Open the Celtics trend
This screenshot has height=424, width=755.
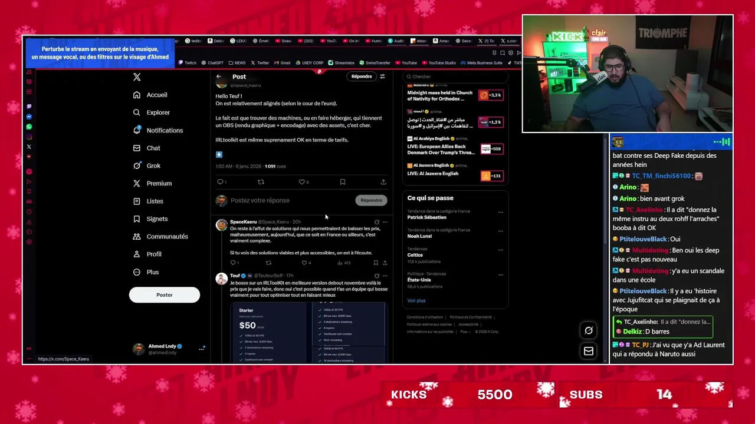coord(415,255)
